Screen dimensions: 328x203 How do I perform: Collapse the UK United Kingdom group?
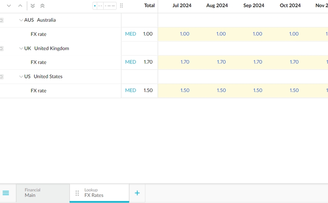21,48
